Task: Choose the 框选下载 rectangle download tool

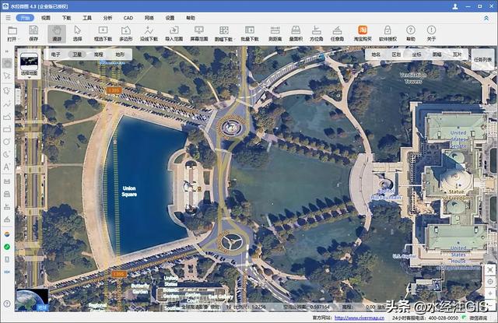Action: pyautogui.click(x=103, y=33)
